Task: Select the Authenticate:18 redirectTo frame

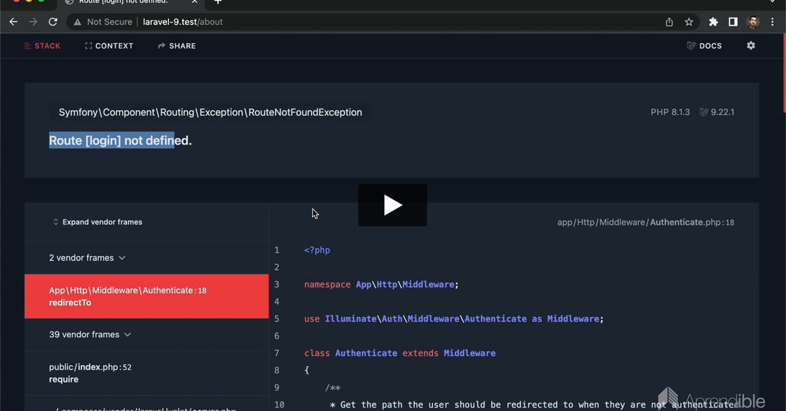Action: (x=146, y=296)
